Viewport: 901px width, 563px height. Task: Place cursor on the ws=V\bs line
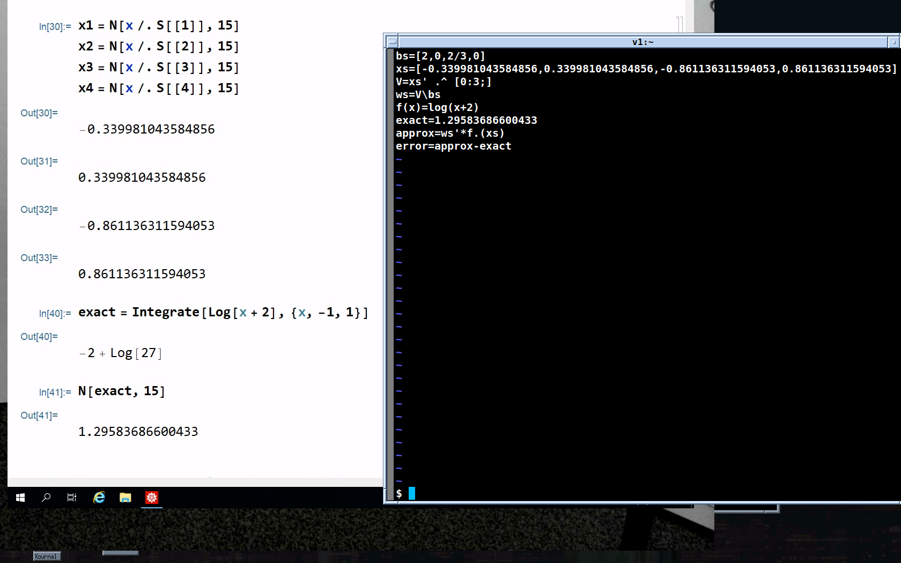point(418,94)
